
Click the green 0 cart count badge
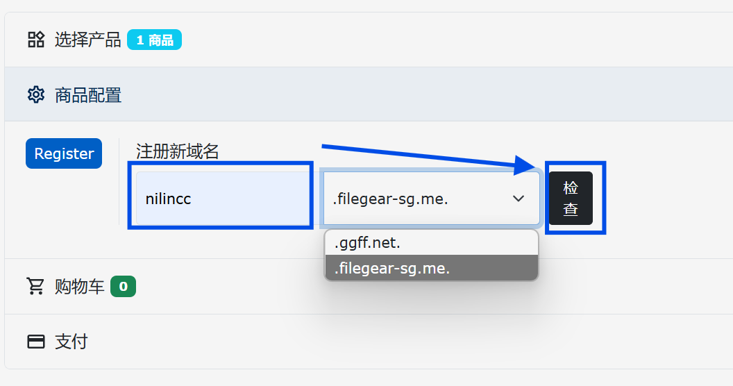pos(123,286)
